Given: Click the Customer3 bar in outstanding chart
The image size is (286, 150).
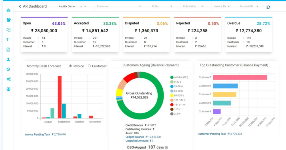Looking at the screenshot, I should [222, 103].
